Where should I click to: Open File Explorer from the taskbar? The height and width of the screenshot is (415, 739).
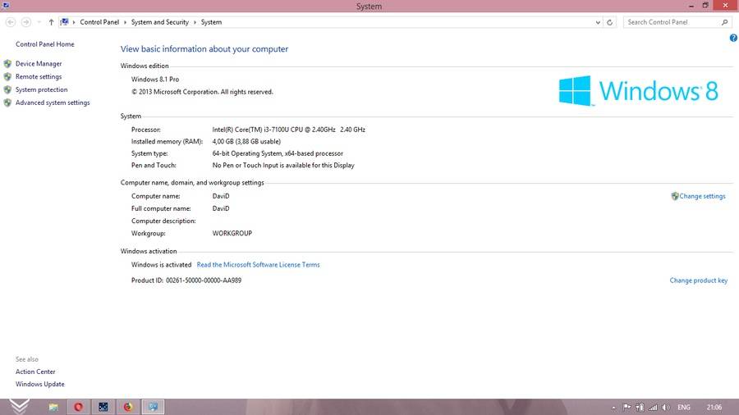coord(53,407)
